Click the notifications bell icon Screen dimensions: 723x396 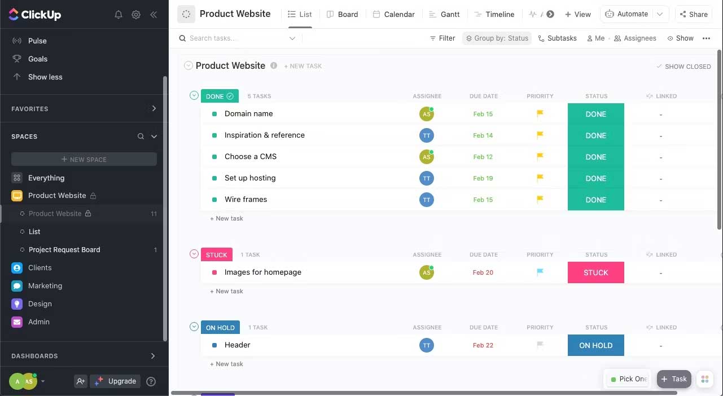(119, 15)
